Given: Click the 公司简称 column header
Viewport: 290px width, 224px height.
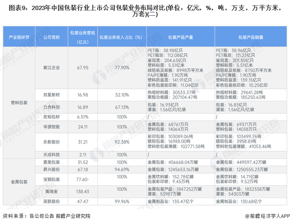Looking at the screenshot, I should pos(52,37).
